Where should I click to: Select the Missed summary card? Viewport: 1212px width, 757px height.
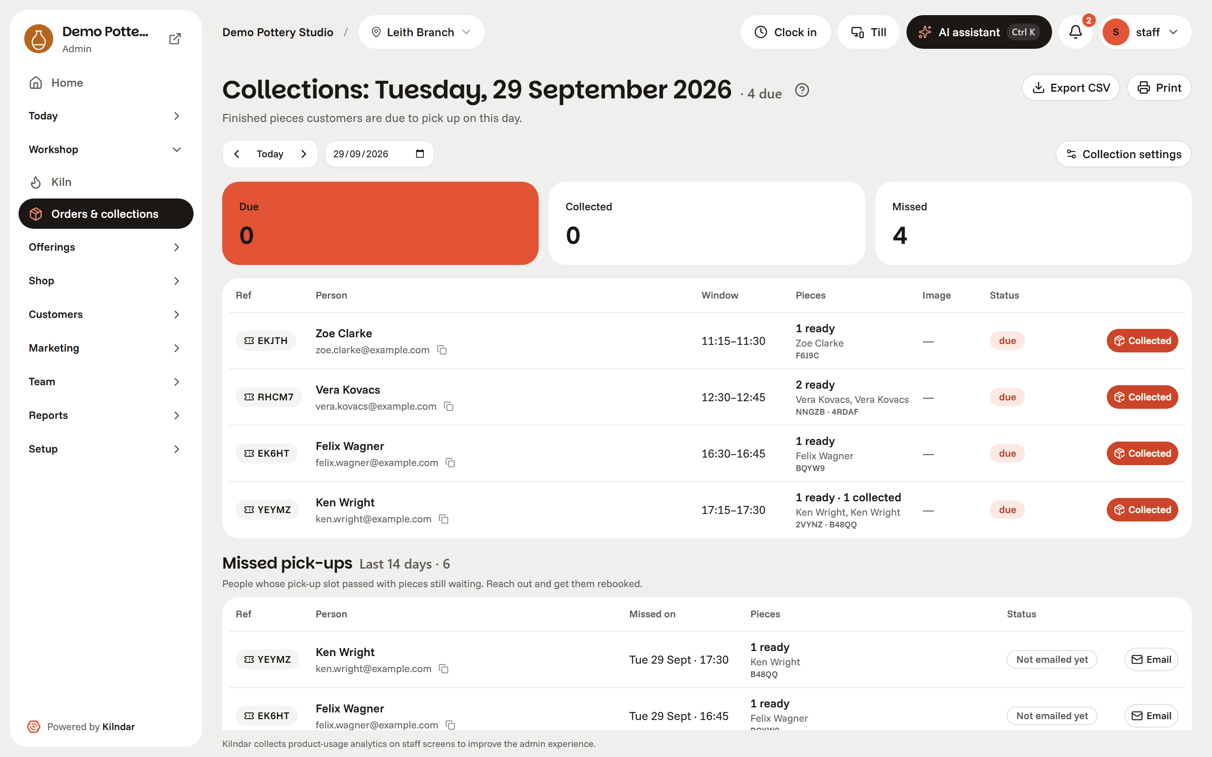click(x=1033, y=223)
